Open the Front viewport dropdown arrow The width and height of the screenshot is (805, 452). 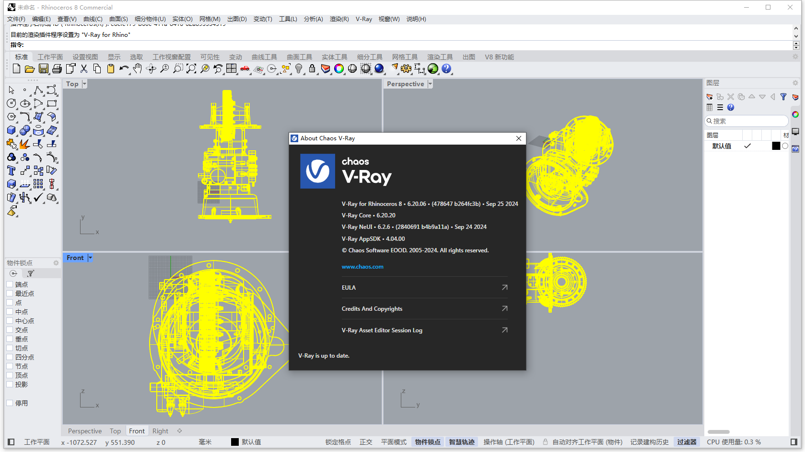pyautogui.click(x=90, y=258)
